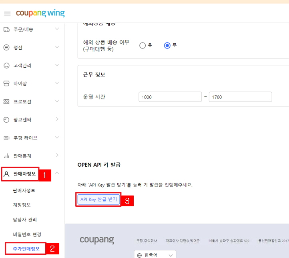
Task: Click the 정산 won-currency icon
Action: (x=6, y=48)
